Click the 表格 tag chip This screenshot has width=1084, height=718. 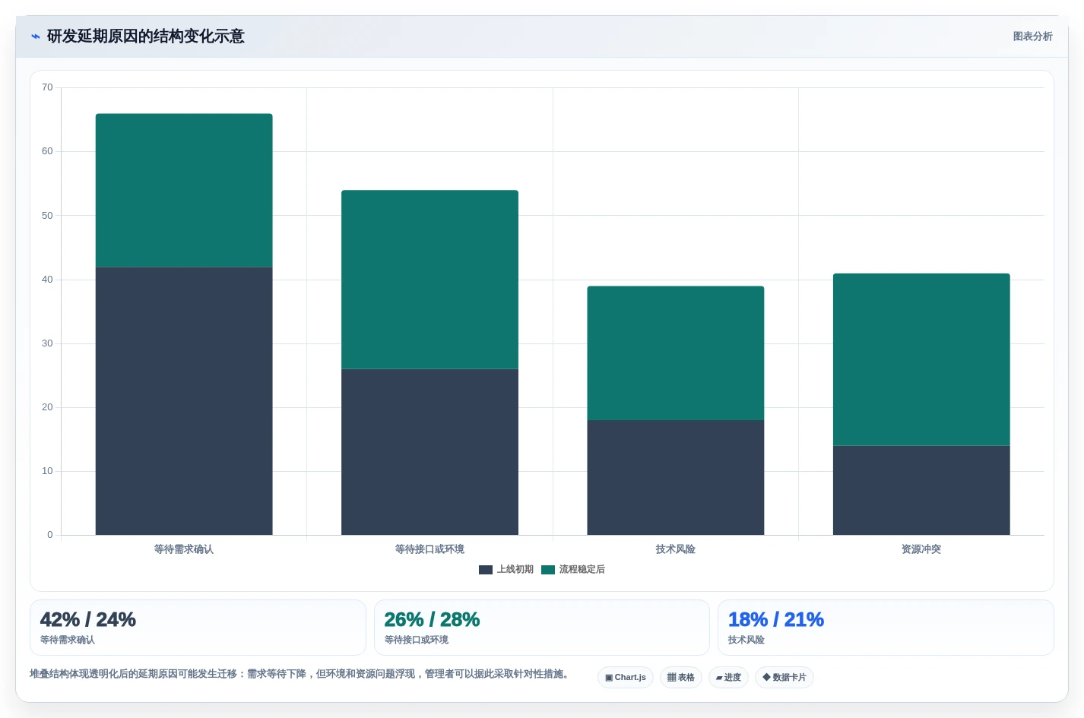coord(681,678)
